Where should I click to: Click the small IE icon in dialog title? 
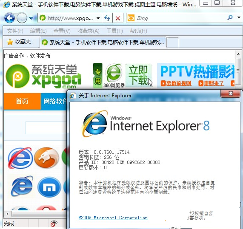point(73,96)
